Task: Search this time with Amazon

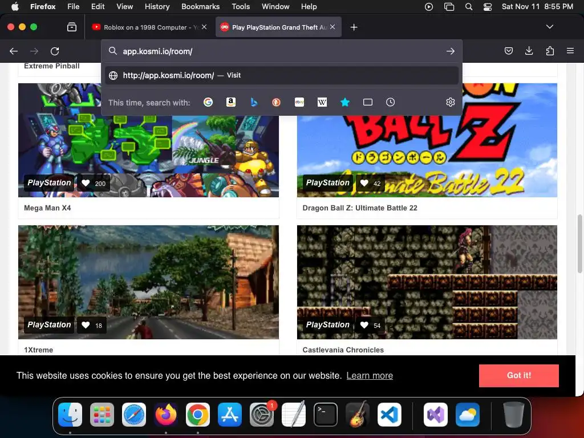Action: (x=231, y=102)
